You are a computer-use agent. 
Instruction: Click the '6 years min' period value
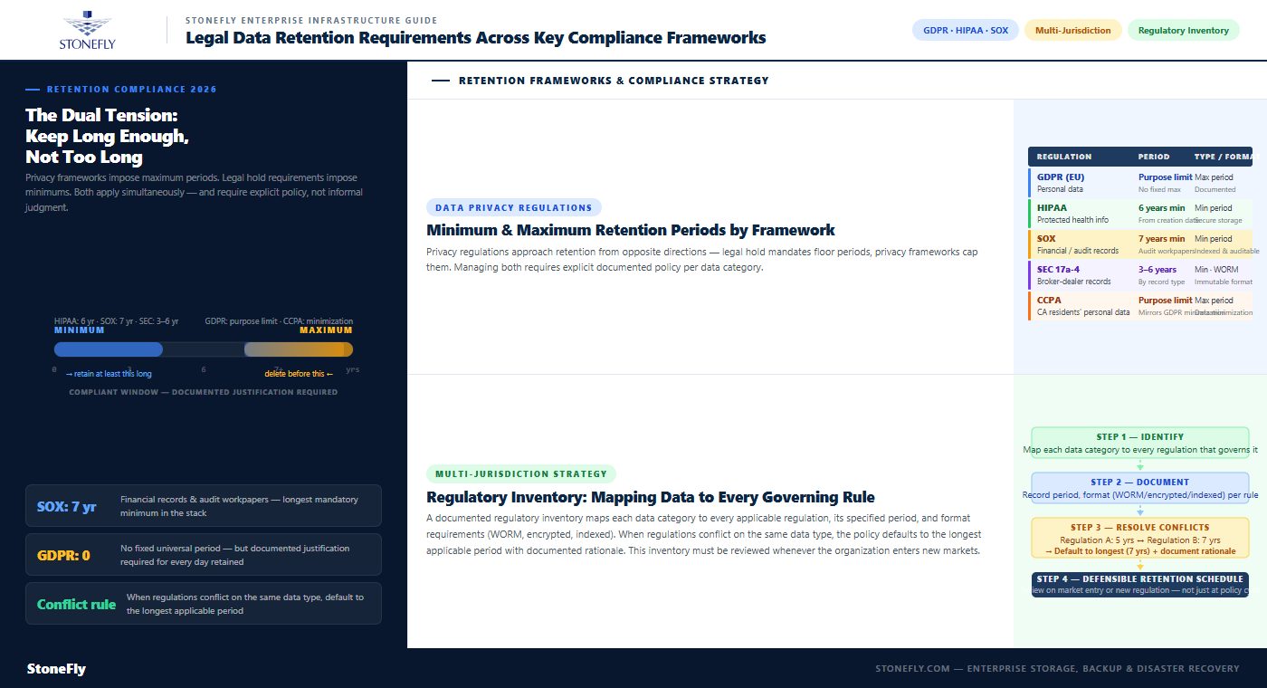[1161, 208]
